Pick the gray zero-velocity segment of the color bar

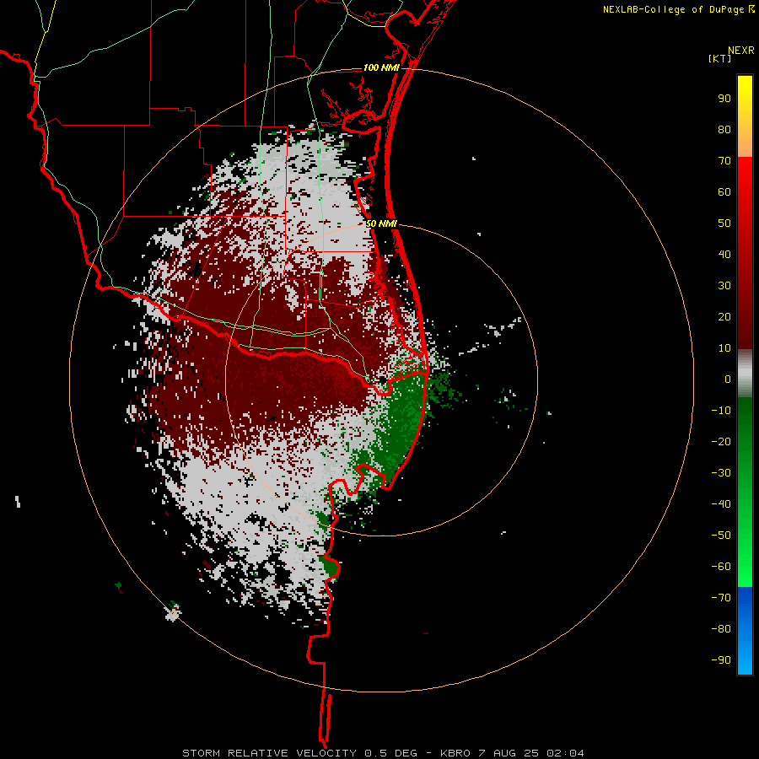[x=745, y=374]
